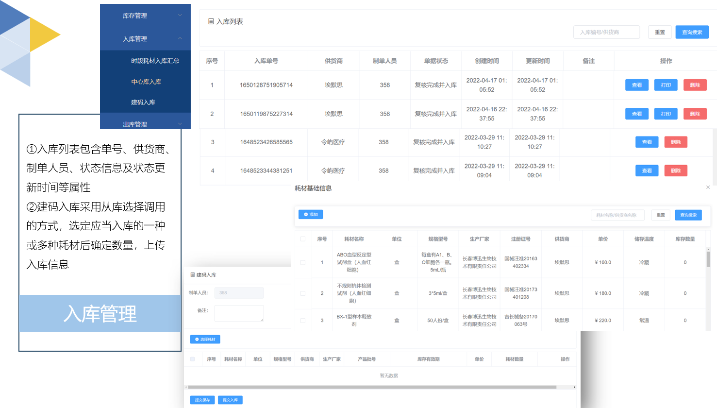Click 重置 in the 耗材基础信息 dialog
Viewport: 717px width, 408px height.
coord(661,215)
